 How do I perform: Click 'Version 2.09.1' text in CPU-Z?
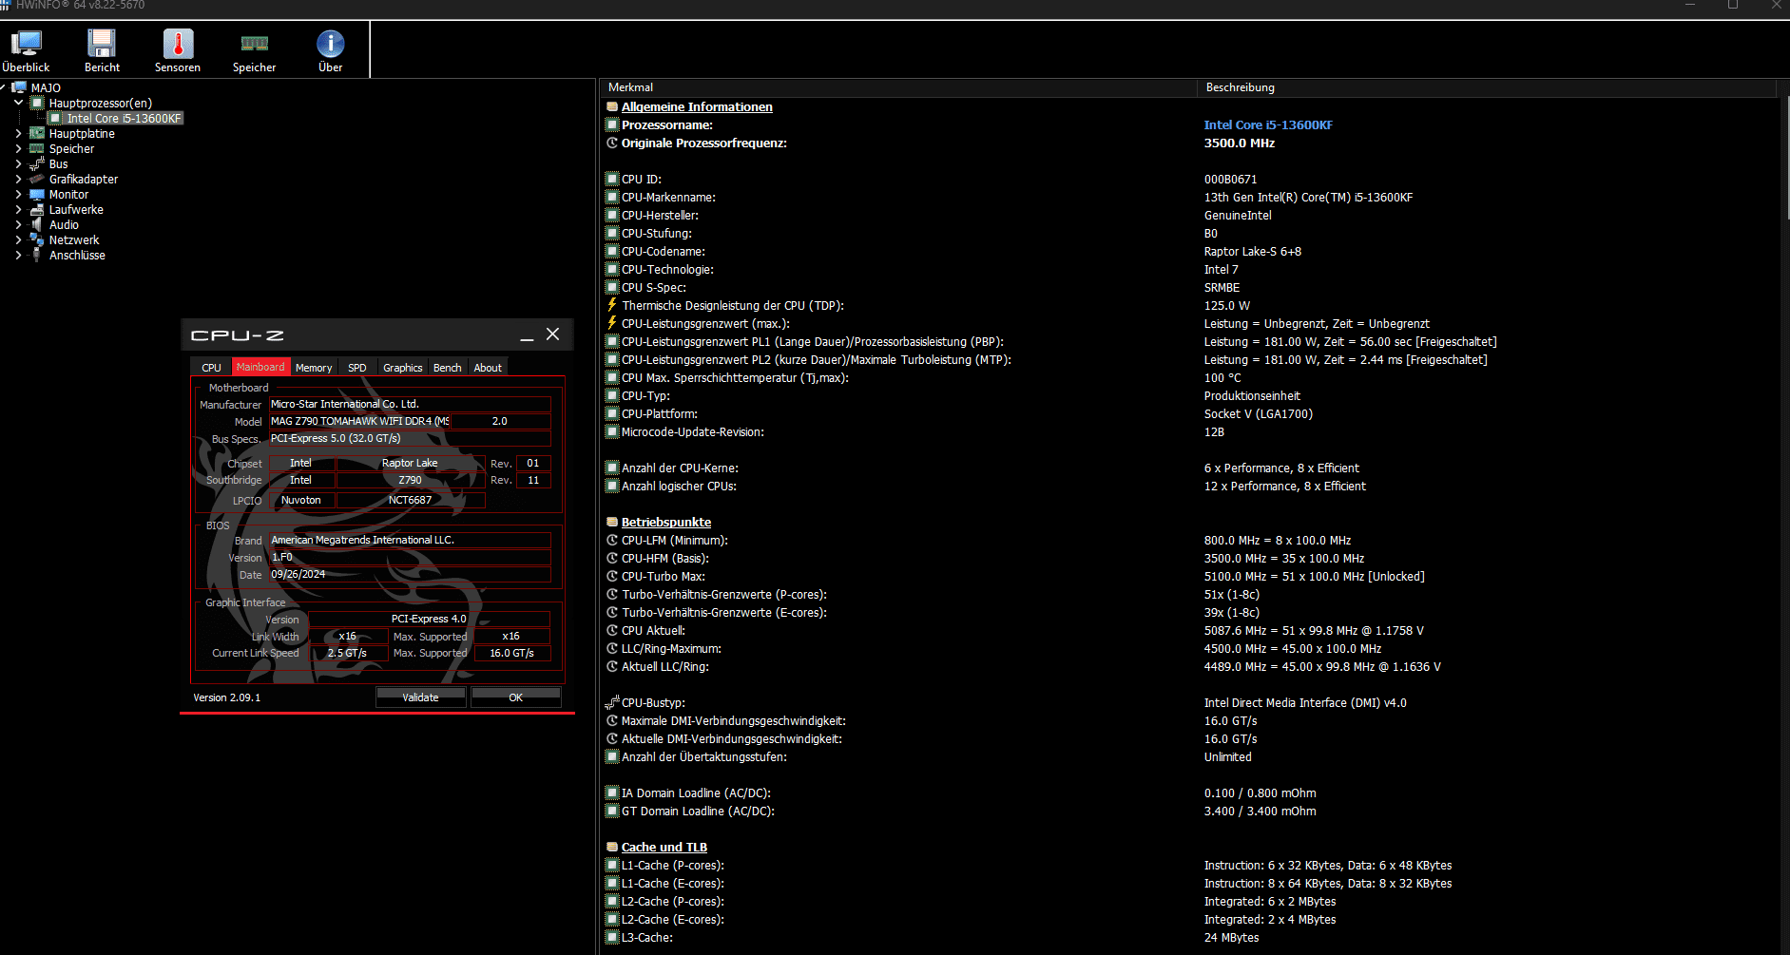point(226,697)
